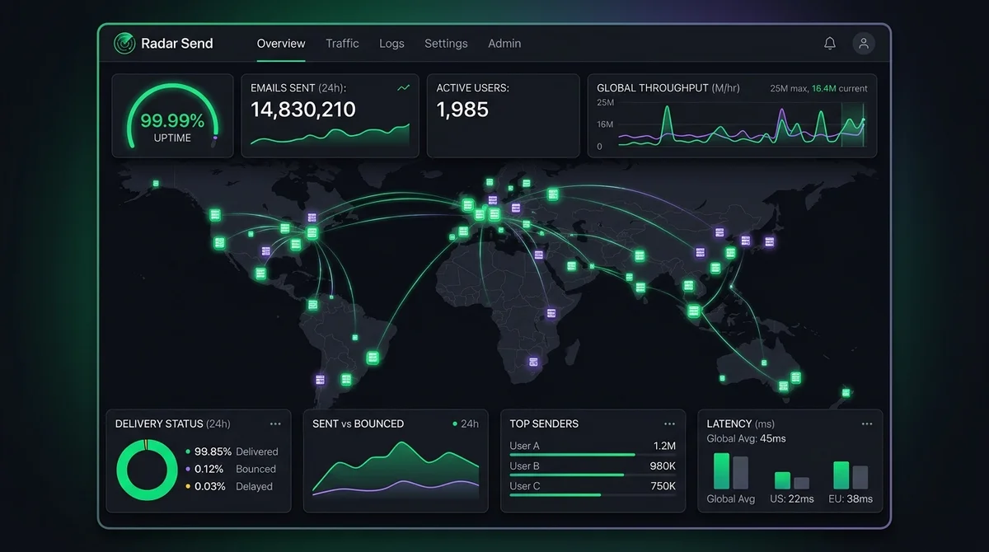Click the 99.99% uptime gauge

click(x=171, y=116)
